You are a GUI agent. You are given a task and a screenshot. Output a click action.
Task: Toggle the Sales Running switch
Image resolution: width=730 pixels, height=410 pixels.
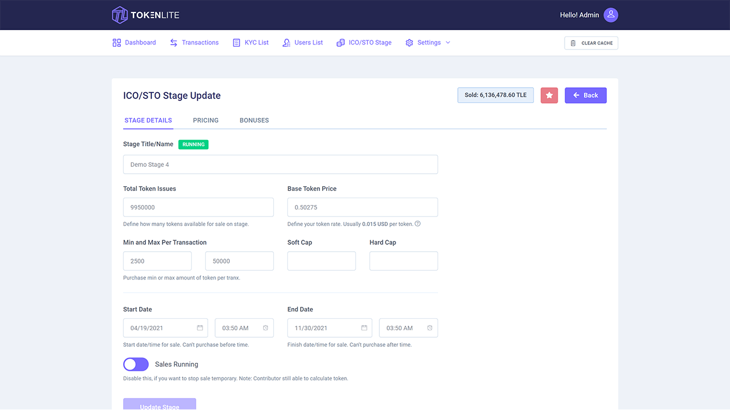pyautogui.click(x=136, y=364)
